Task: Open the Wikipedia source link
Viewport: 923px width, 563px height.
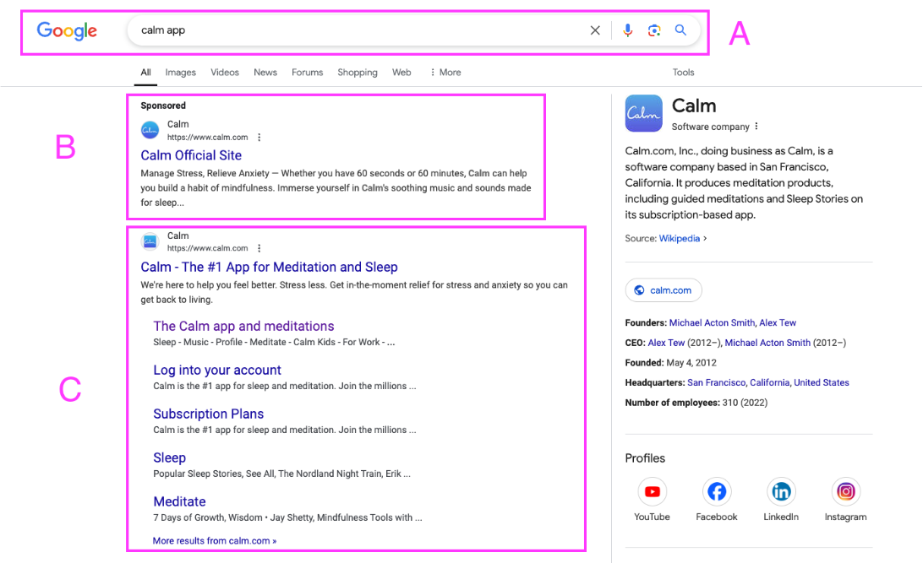Action: click(x=680, y=238)
